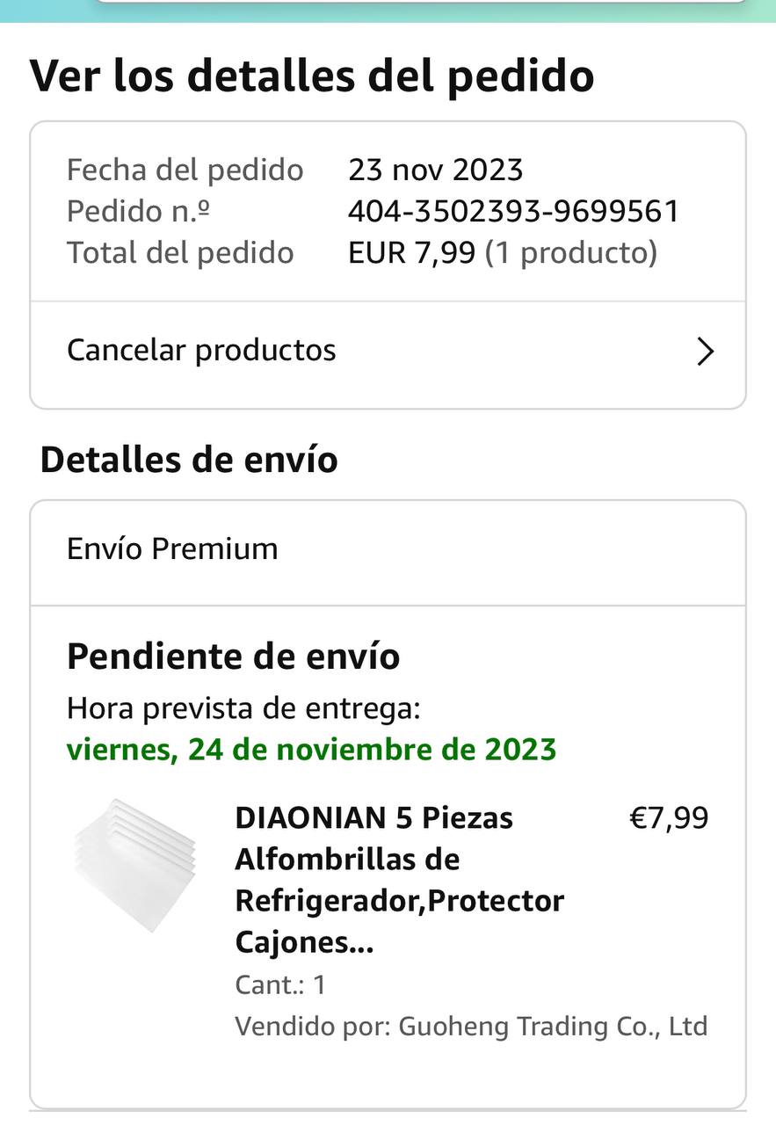Tap the Pendiente de envío status heading
The image size is (776, 1125).
233,657
